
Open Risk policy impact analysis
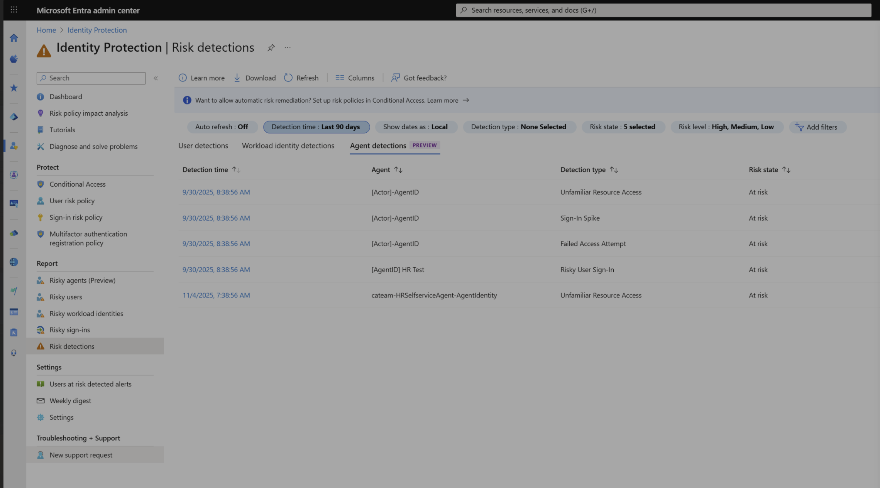88,113
